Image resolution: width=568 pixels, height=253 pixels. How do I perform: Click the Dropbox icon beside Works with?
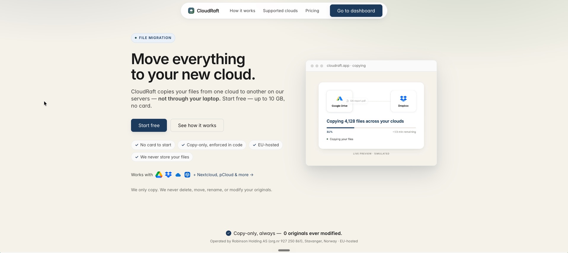[x=168, y=175]
